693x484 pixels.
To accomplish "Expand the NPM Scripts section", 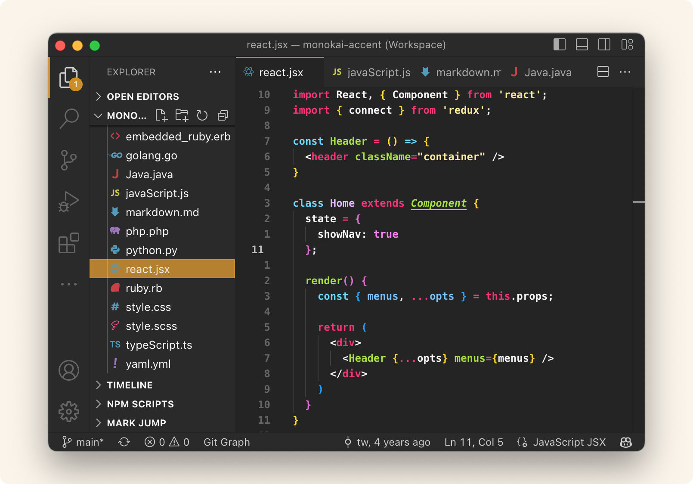I will tap(162, 404).
